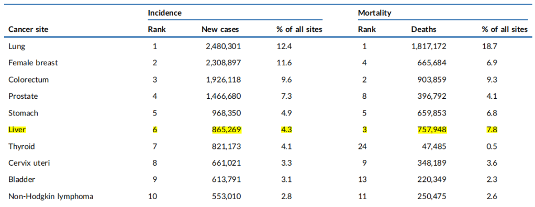The width and height of the screenshot is (535, 207).
Task: Click the highlighted Liver cancer site label
Action: click(17, 130)
